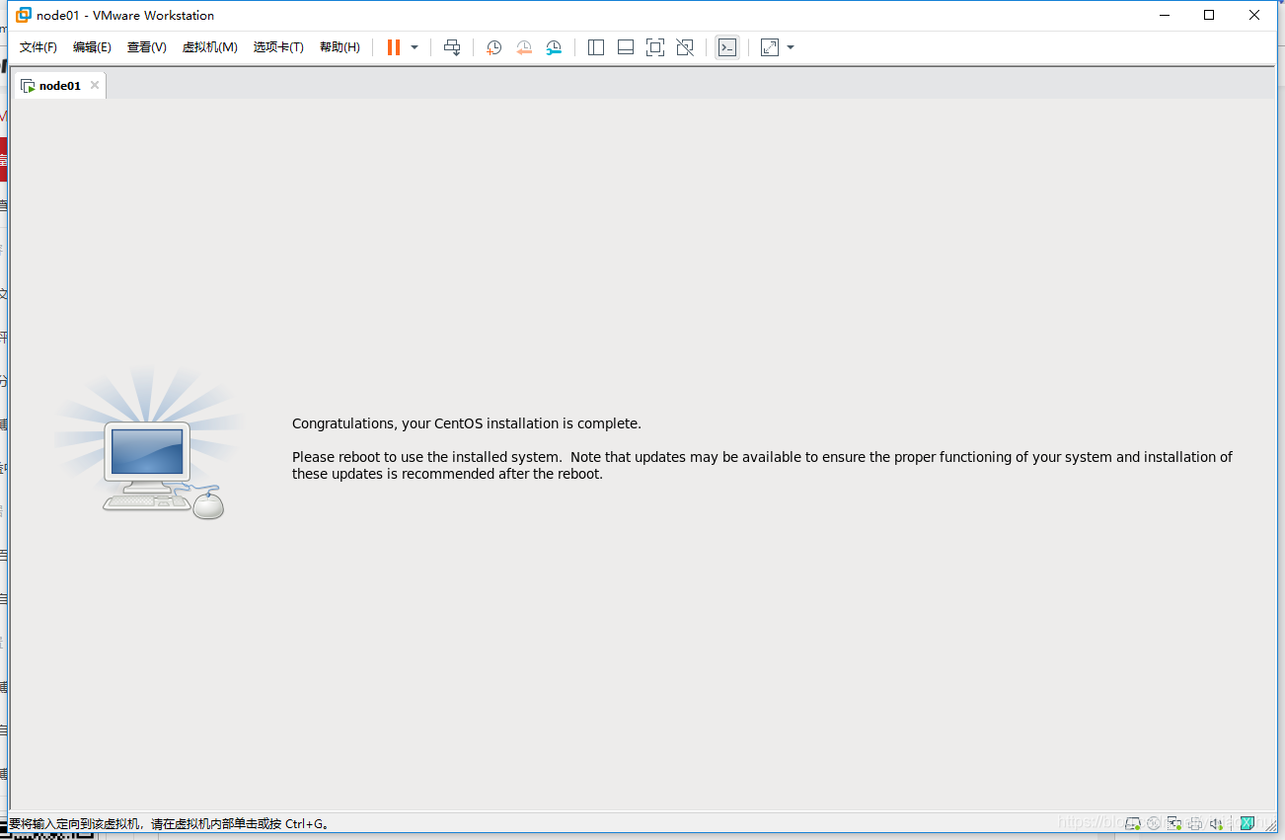
Task: Minimize the VMware Workstation window
Action: pos(1164,15)
